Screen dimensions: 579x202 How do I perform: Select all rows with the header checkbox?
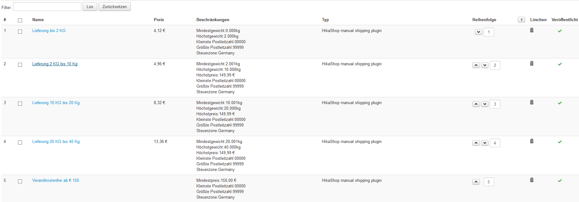click(x=20, y=20)
